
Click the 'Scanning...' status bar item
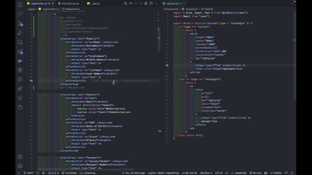(88, 173)
